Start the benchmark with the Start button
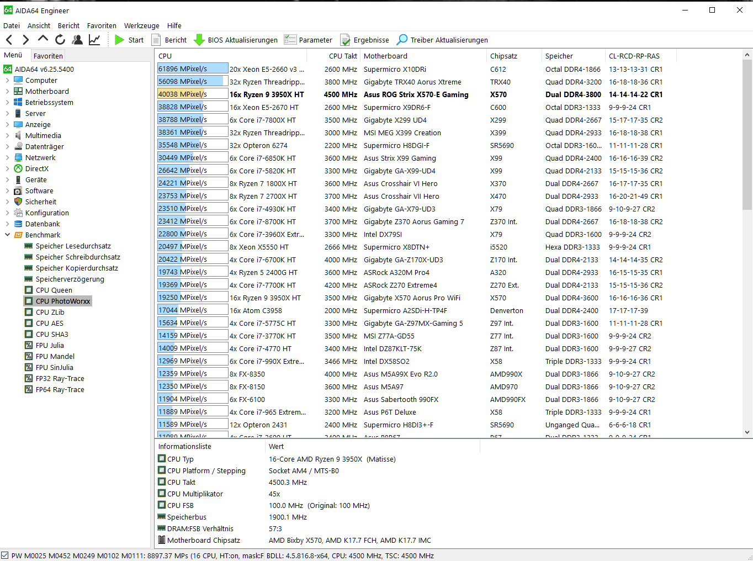This screenshot has height=561, width=753. pos(129,40)
